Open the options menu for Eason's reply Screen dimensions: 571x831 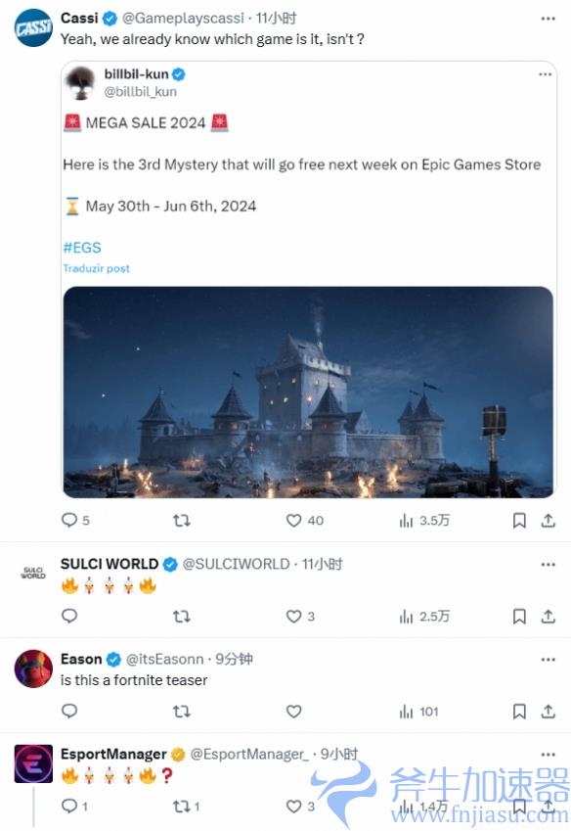pyautogui.click(x=546, y=659)
